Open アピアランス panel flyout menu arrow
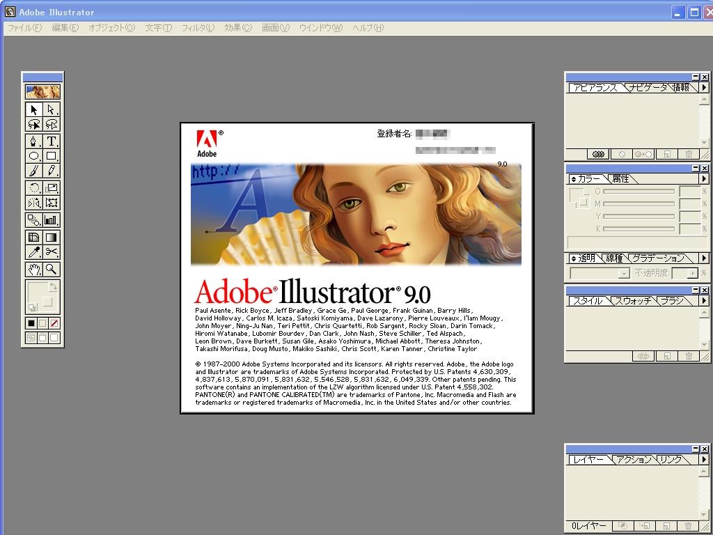 point(704,87)
